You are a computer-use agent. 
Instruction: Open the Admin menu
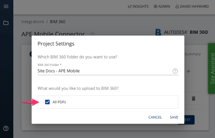[x=162, y=6]
